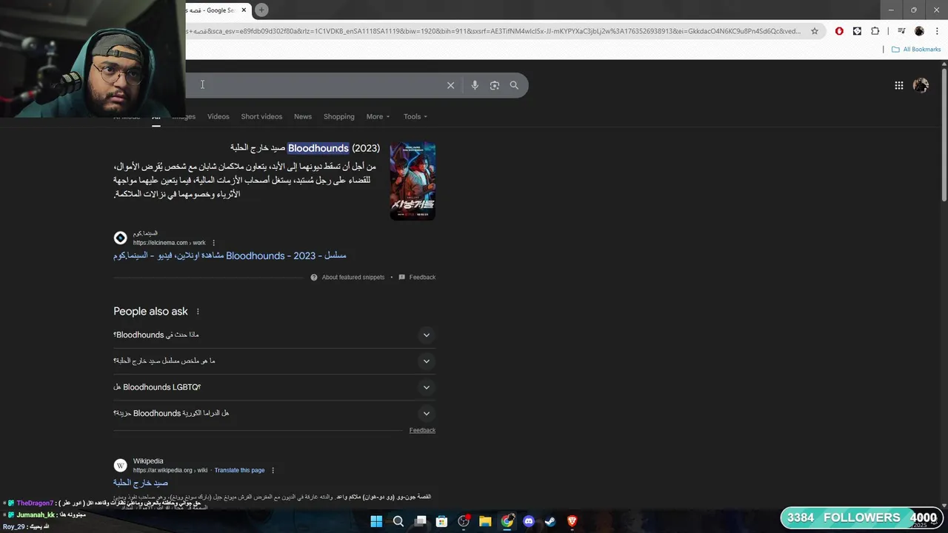Image resolution: width=948 pixels, height=533 pixels.
Task: Open Steam from the taskbar
Action: (550, 521)
